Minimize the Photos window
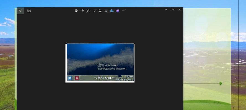 click(x=166, y=10)
